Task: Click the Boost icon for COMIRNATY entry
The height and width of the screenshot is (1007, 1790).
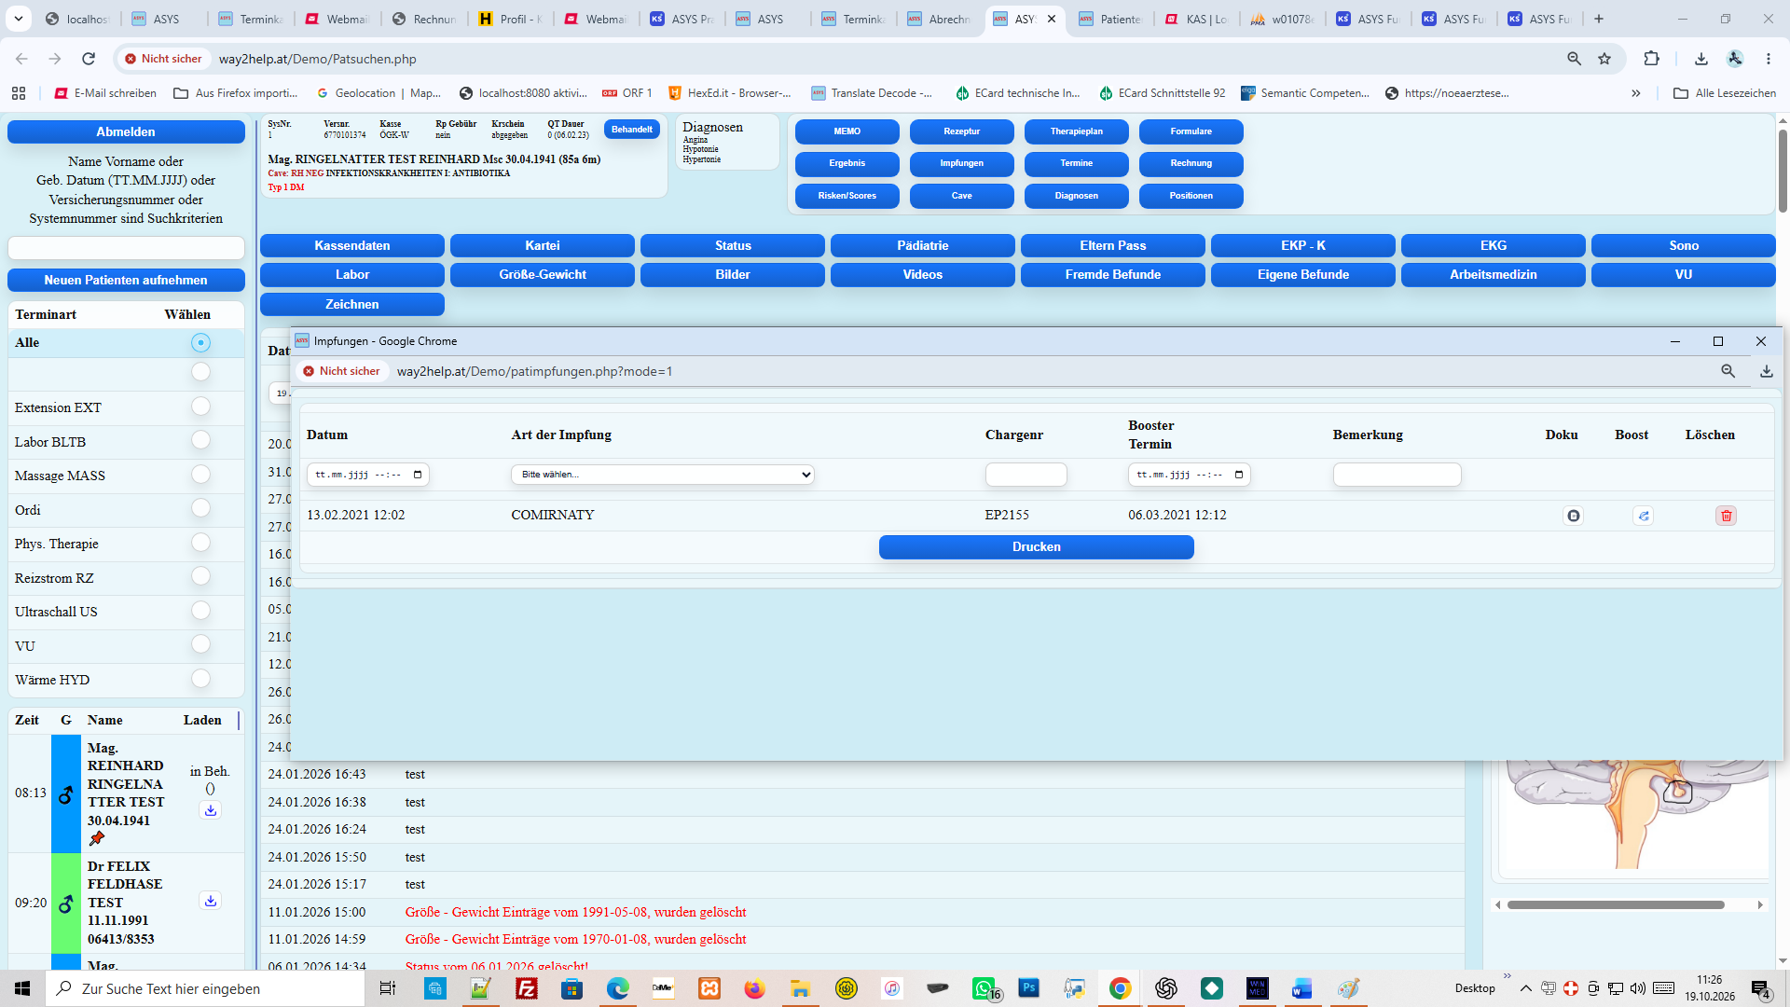Action: [x=1643, y=516]
